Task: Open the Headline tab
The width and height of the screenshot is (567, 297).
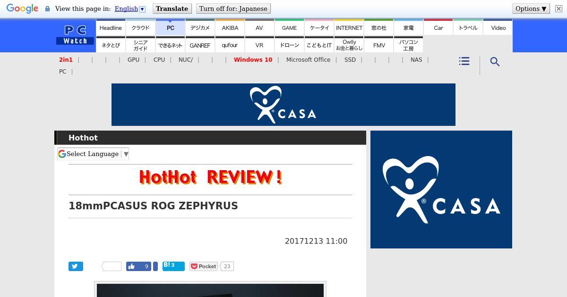Action: point(111,27)
